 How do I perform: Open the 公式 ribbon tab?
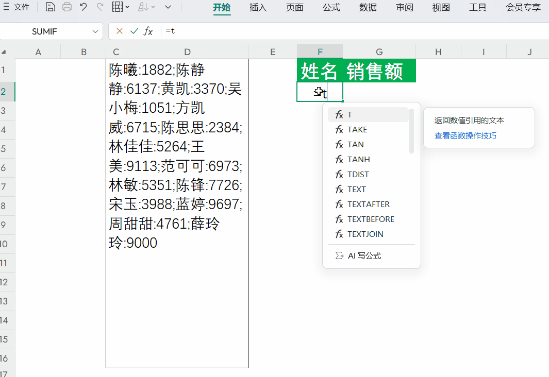(331, 7)
